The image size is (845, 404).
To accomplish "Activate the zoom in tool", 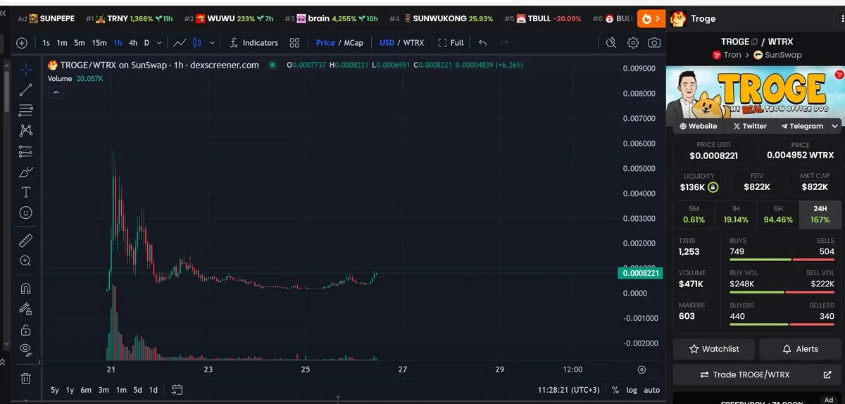I will point(26,260).
